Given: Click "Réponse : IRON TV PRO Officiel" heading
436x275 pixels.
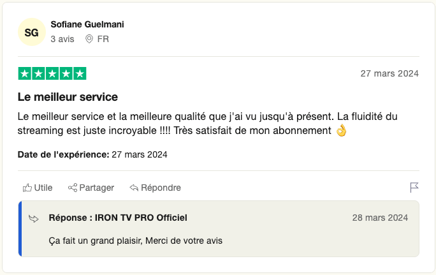Looking at the screenshot, I should click(x=118, y=218).
